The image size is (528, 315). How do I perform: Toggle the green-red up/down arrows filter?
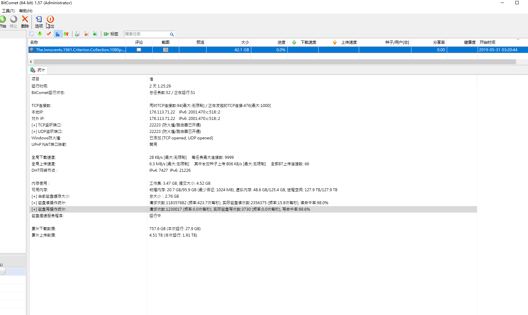66,34
